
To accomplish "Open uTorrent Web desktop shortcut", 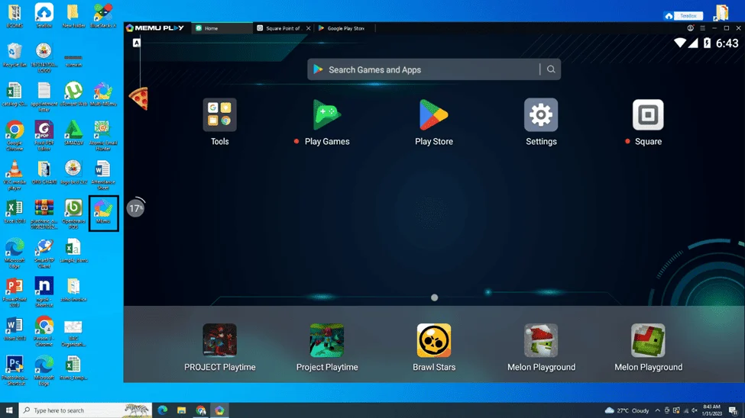I will tap(73, 94).
